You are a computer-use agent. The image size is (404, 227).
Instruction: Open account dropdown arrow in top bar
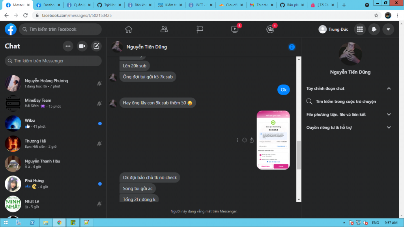tap(388, 29)
